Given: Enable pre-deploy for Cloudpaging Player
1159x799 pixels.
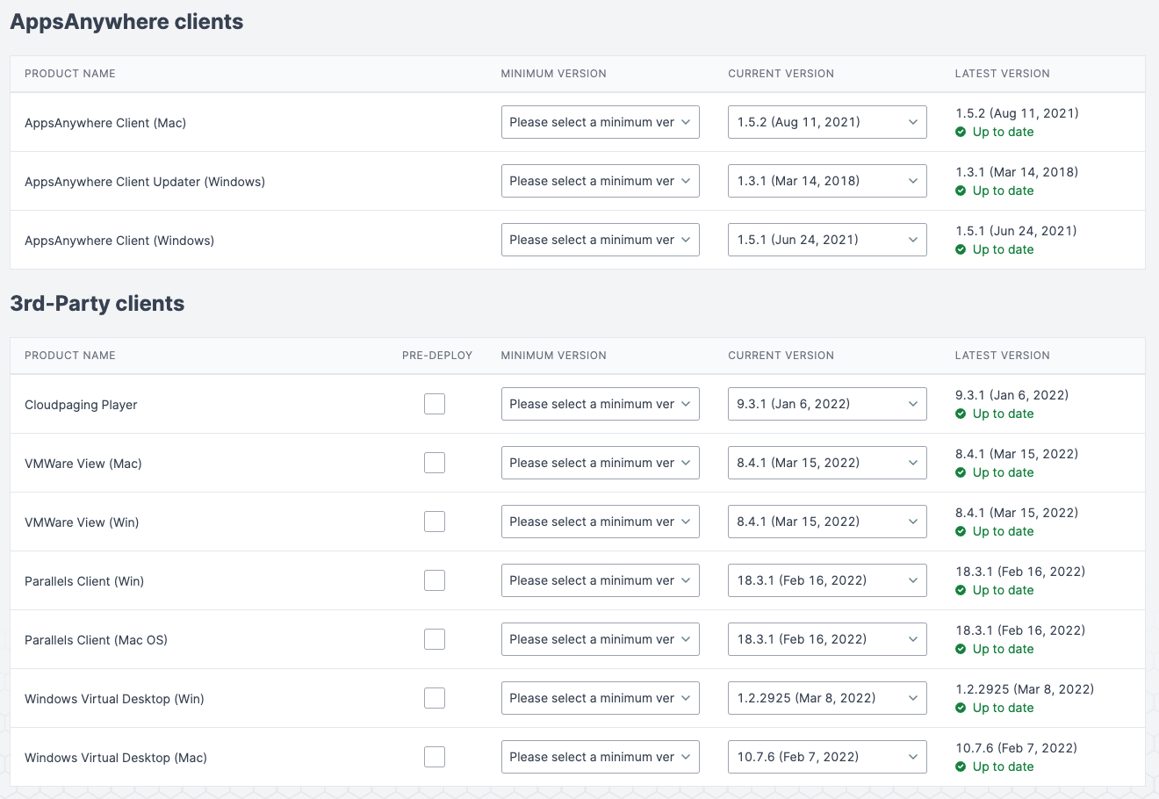Looking at the screenshot, I should click(x=435, y=404).
